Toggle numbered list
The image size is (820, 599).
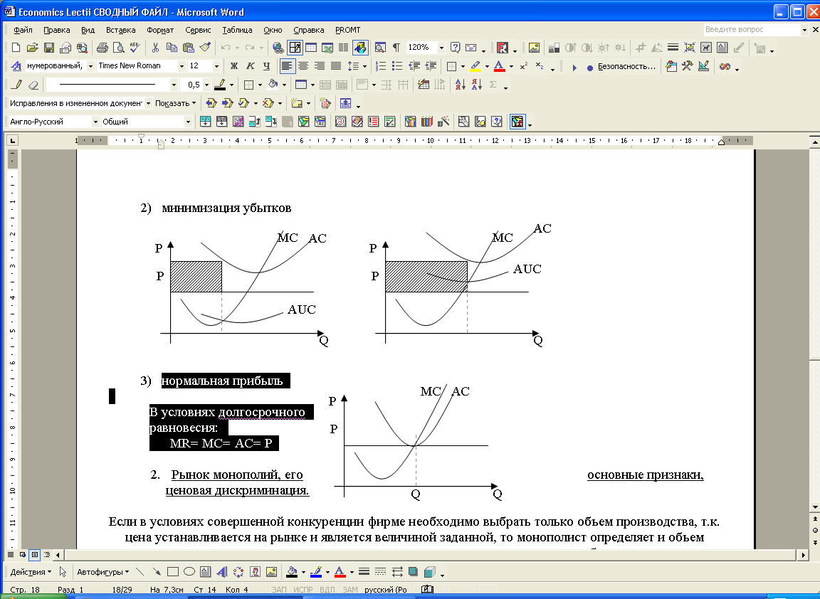click(381, 66)
